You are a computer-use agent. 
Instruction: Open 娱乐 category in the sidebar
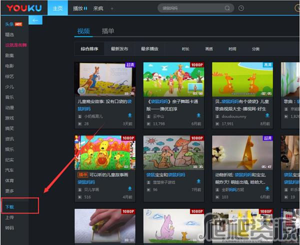[x=9, y=149]
